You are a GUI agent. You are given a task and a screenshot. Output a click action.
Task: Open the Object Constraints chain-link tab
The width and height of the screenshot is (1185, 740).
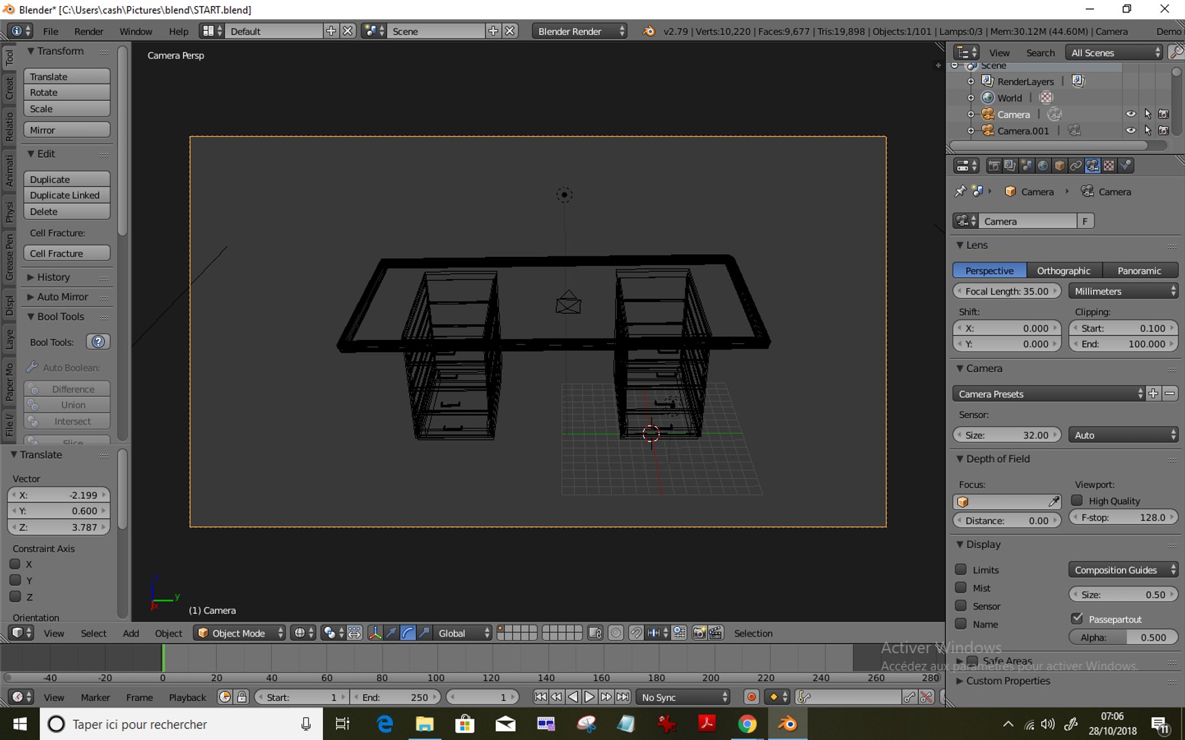[1076, 166]
